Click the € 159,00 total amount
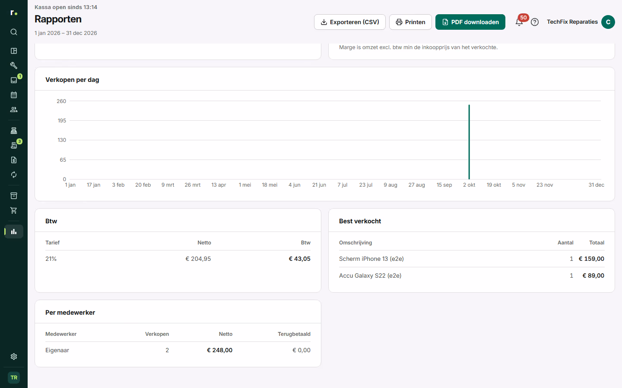The width and height of the screenshot is (622, 388). coord(591,259)
